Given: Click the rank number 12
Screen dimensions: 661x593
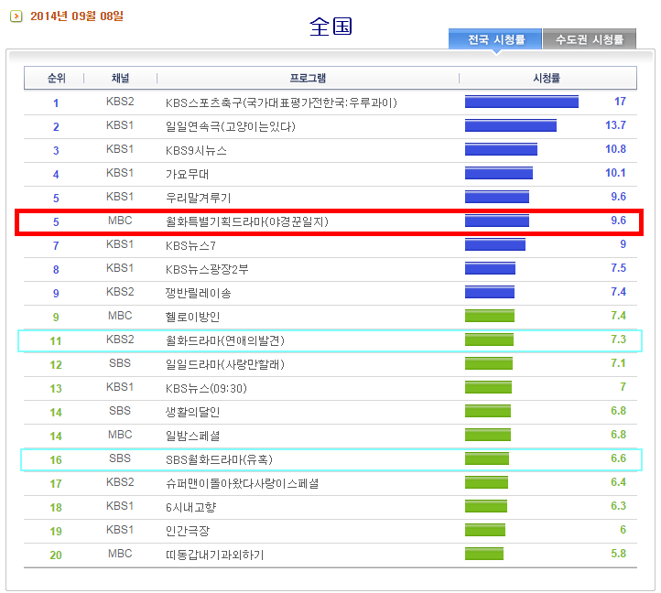Looking at the screenshot, I should tap(56, 365).
